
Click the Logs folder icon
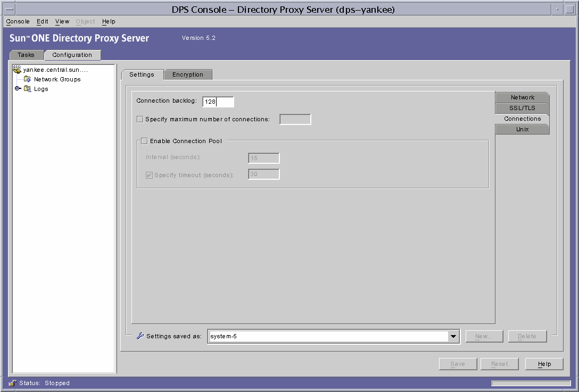(28, 88)
